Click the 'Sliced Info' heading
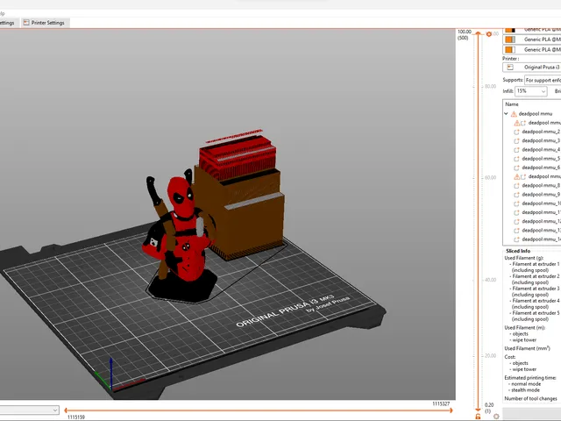Image resolution: width=561 pixels, height=421 pixels. click(518, 251)
